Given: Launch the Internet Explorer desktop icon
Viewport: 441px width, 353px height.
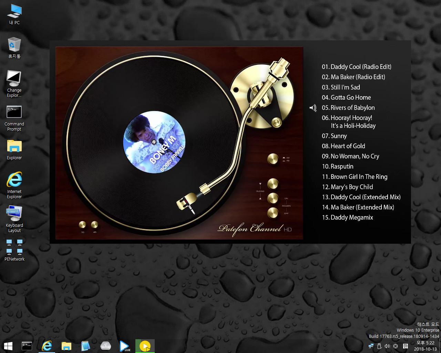Looking at the screenshot, I should coord(14,185).
